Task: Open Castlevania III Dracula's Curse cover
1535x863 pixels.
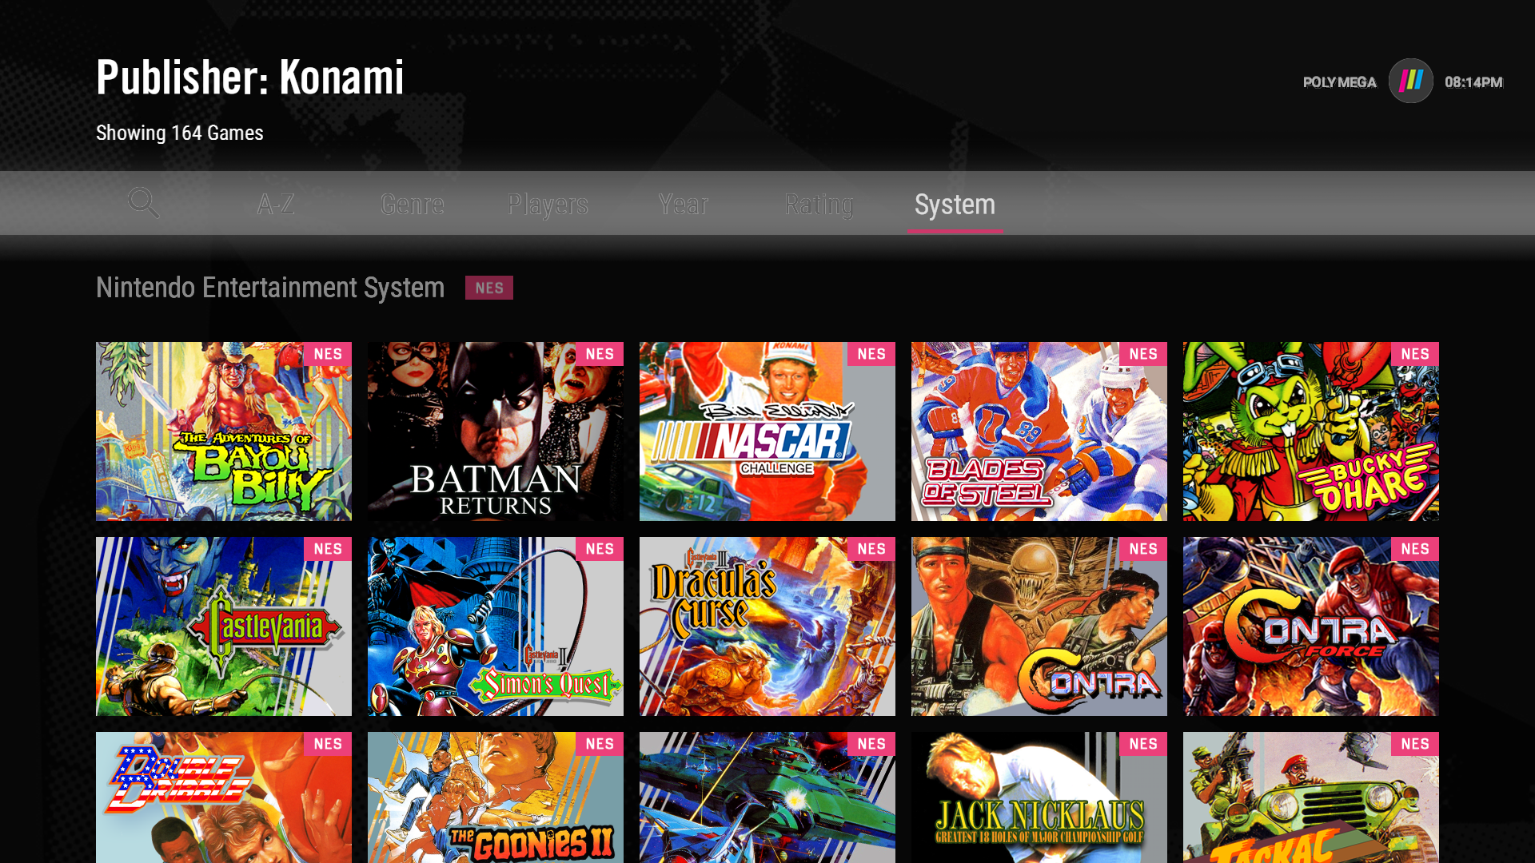Action: (767, 626)
